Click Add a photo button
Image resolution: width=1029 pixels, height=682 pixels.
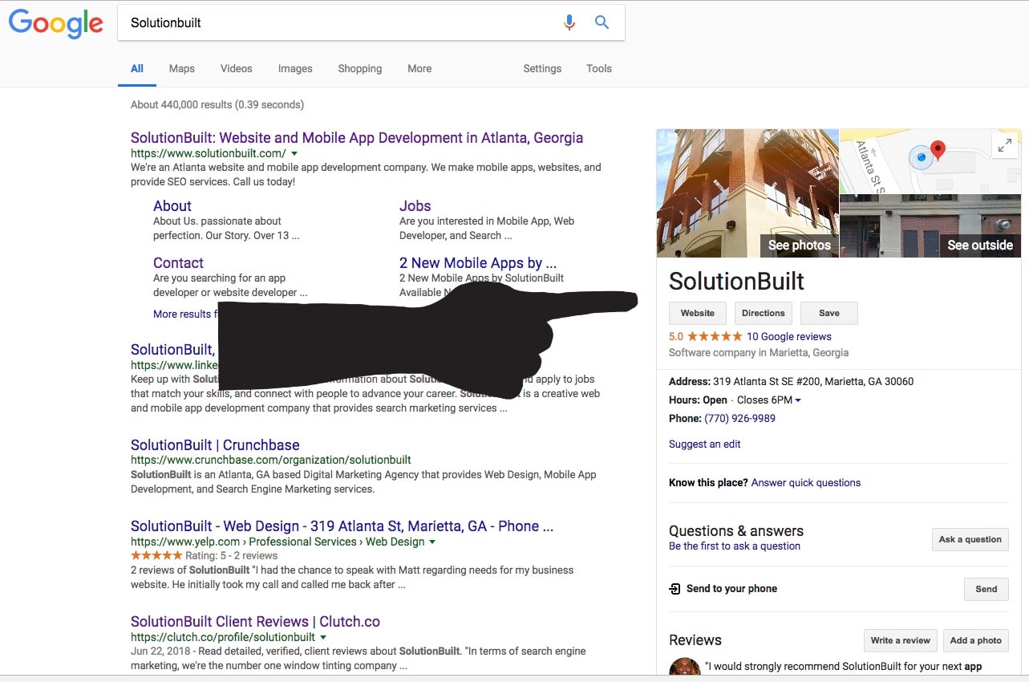point(976,640)
